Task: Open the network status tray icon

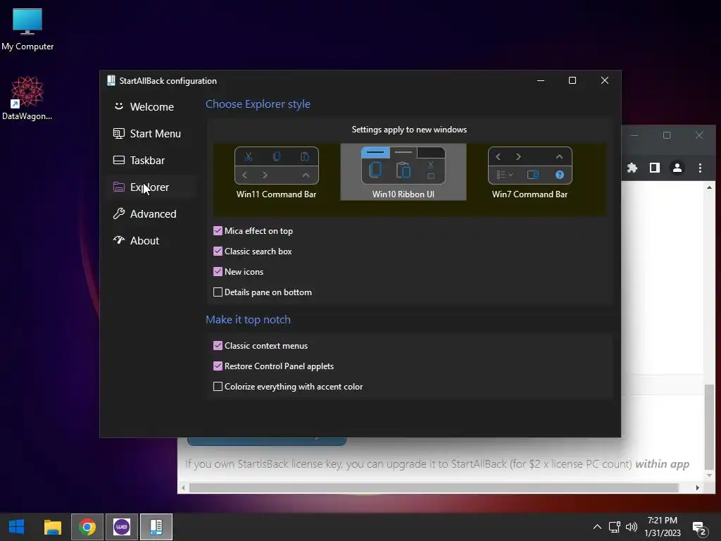Action: (614, 527)
